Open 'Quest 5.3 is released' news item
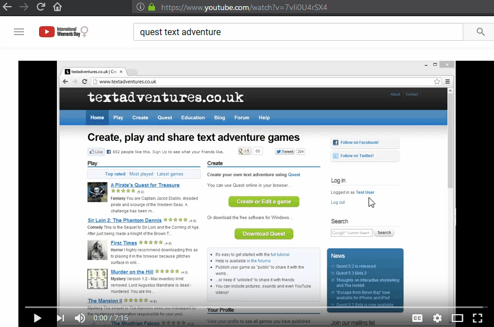Viewport: 494px width, 327px height. click(356, 266)
